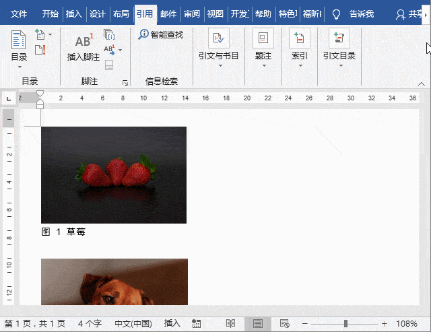The image size is (431, 332).
Task: Switch to the 邮件 (Mailings) tab
Action: [168, 13]
